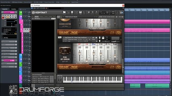Open the Files save icon in Kontakt
Image resolution: width=172 pixels, height=96 pixels.
click(89, 12)
